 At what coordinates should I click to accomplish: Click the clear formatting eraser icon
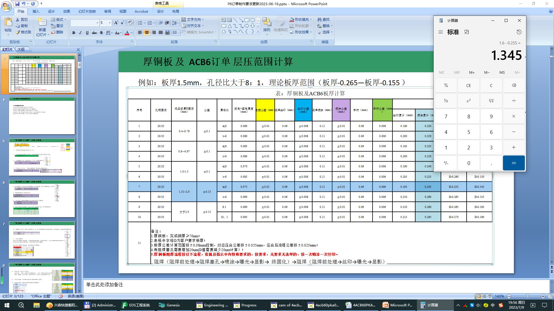130,23
